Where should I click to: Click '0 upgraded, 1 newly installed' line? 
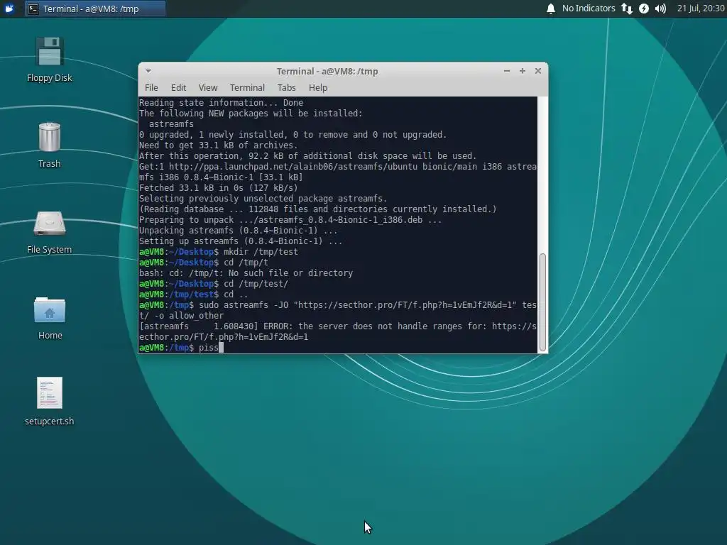pyautogui.click(x=293, y=134)
